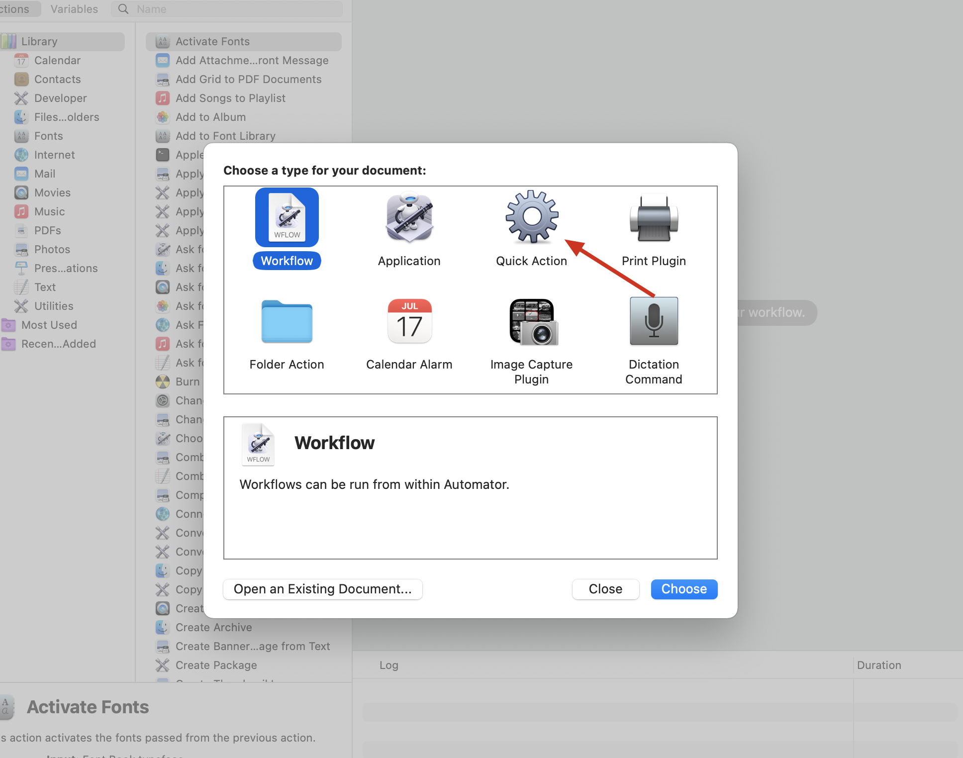Choose the Calendar Alarm icon
The image size is (963, 758).
point(409,321)
